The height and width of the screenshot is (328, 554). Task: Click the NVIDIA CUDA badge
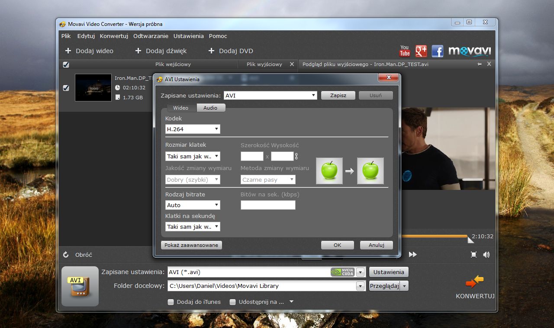pos(343,272)
